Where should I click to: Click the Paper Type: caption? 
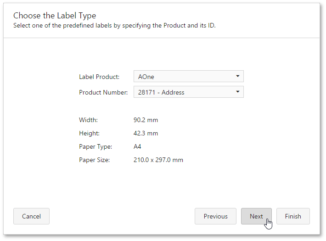tap(96, 146)
